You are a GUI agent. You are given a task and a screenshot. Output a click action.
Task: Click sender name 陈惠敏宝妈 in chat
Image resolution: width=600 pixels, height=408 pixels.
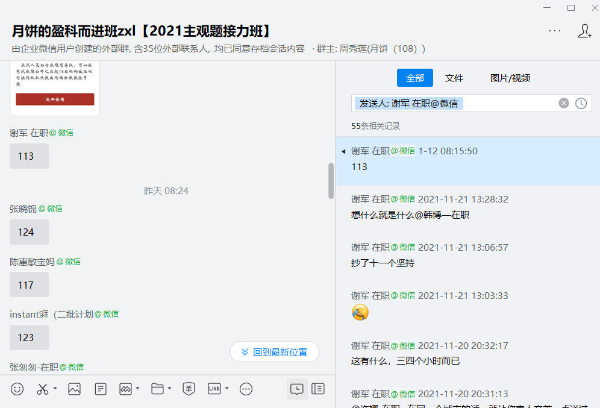32,262
